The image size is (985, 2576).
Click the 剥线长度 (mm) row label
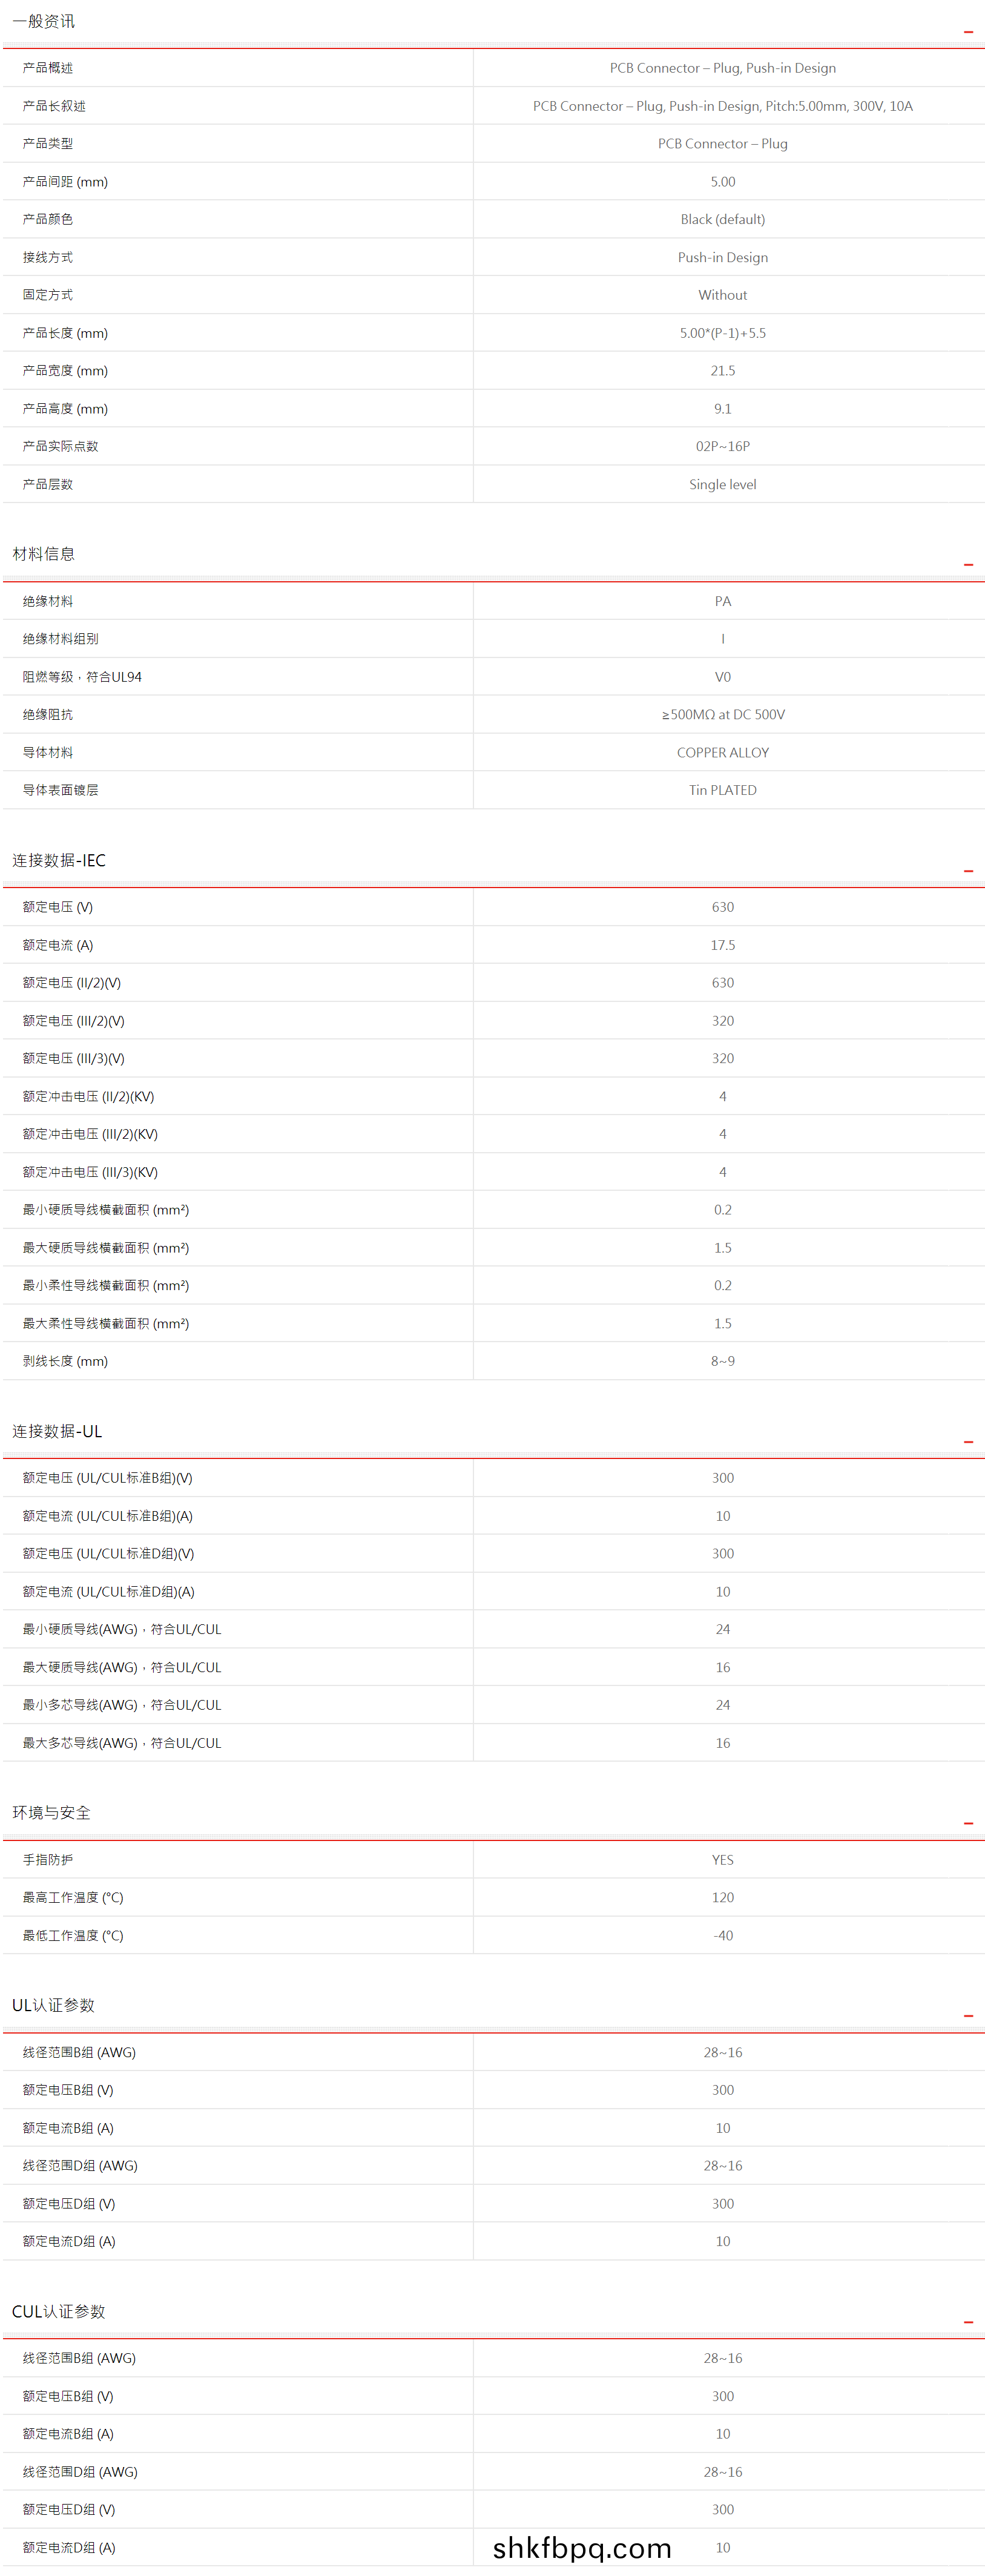click(x=65, y=1361)
